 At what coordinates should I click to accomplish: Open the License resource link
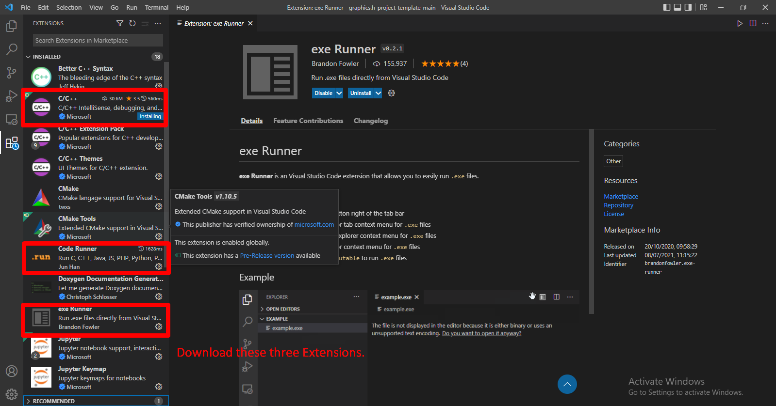coord(614,214)
